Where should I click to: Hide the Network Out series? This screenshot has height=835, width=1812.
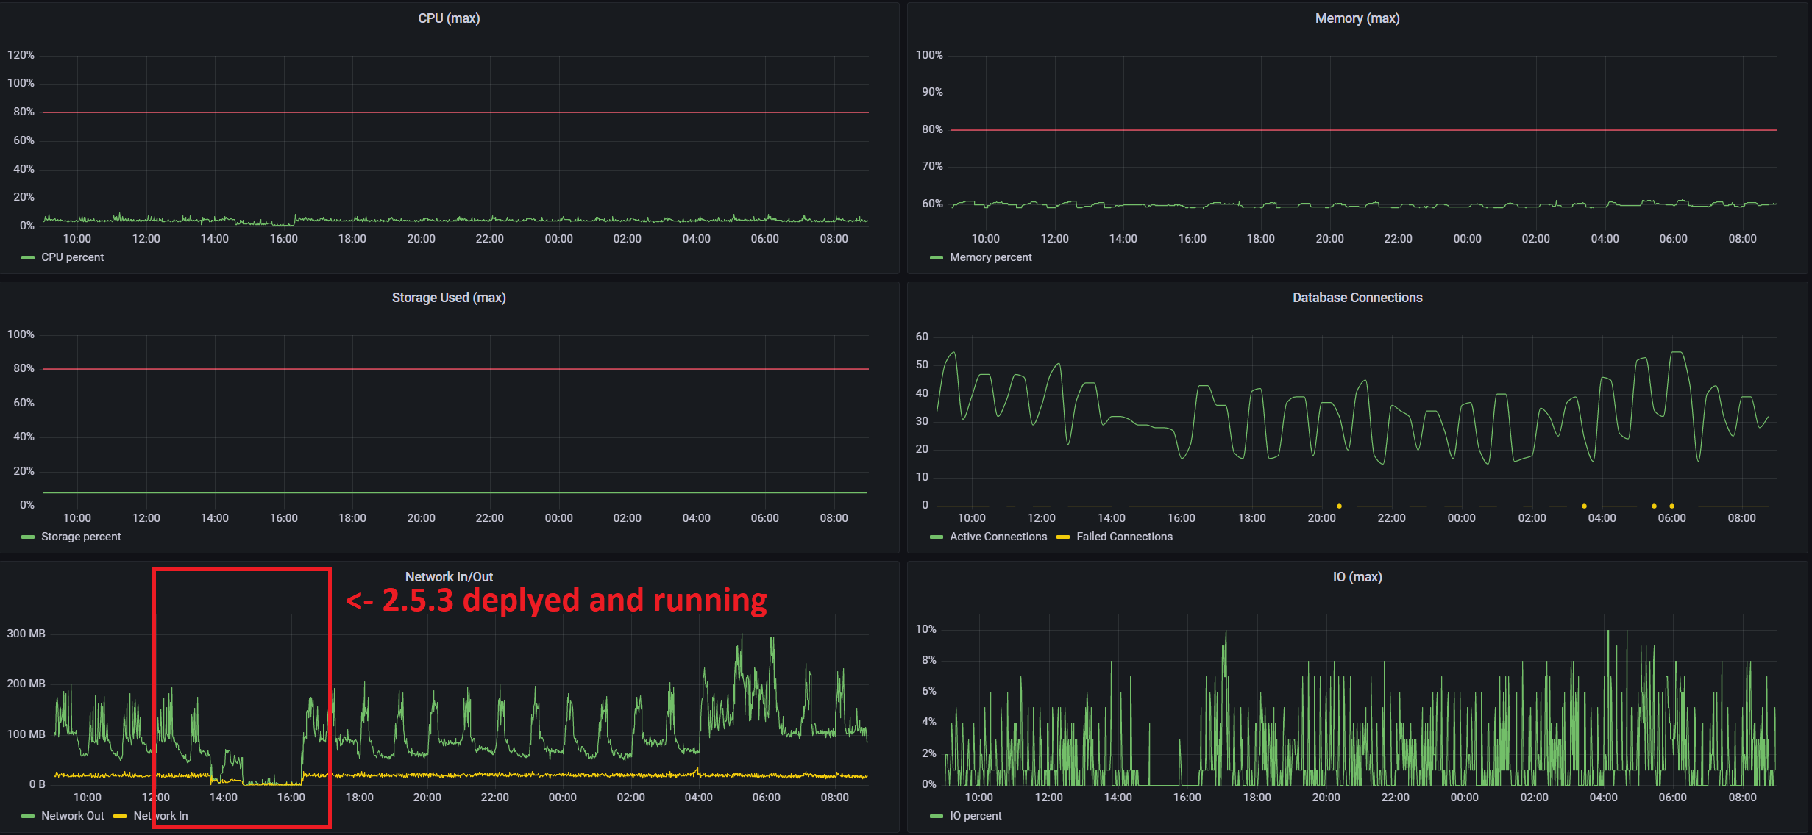(x=73, y=816)
